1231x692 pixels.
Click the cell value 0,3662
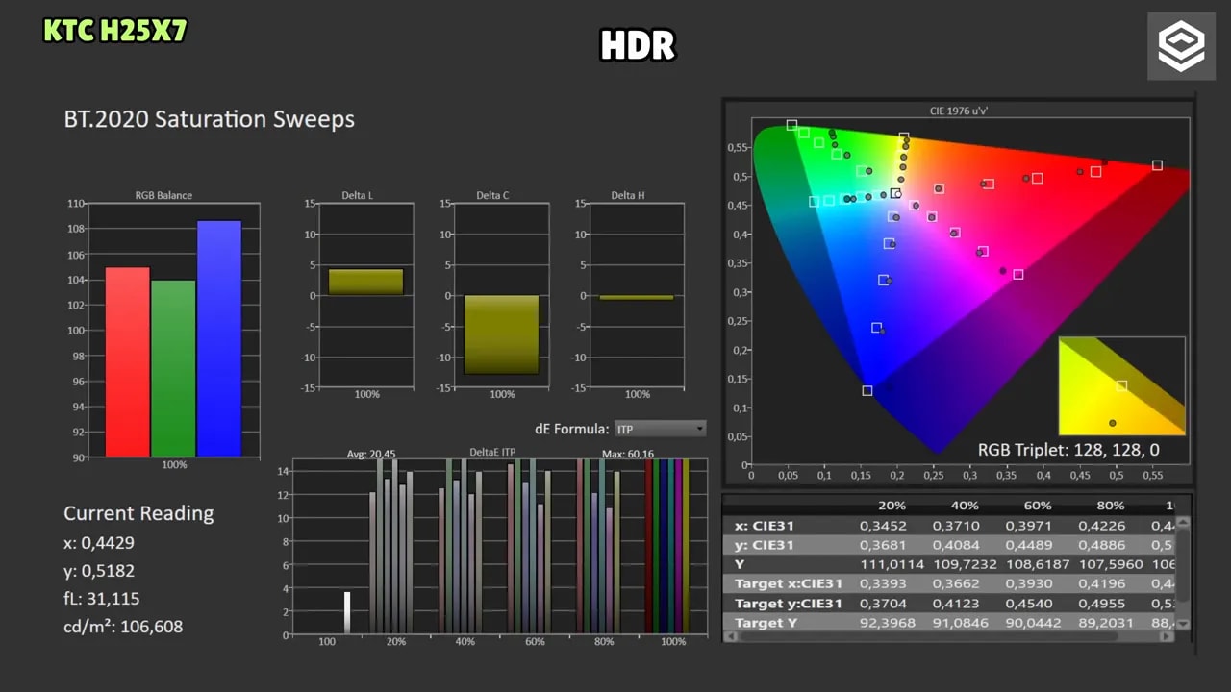pyautogui.click(x=955, y=583)
